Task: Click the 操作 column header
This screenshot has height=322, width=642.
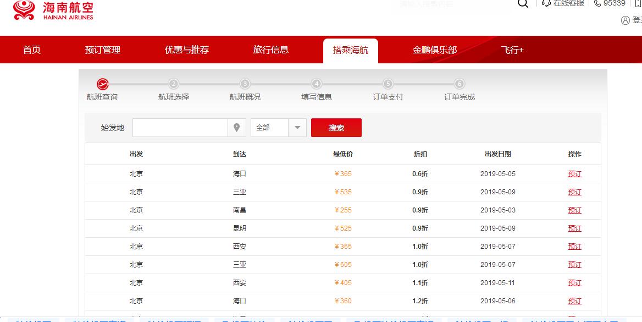Action: (x=574, y=154)
